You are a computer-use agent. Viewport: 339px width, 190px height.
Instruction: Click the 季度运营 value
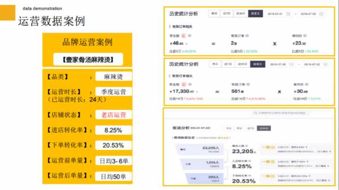coord(113,92)
